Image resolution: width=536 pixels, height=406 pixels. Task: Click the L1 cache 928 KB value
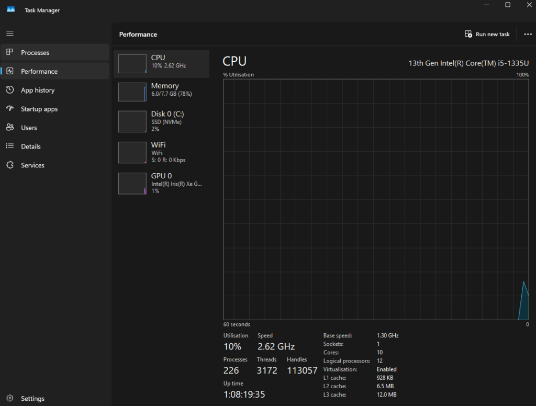pos(385,378)
